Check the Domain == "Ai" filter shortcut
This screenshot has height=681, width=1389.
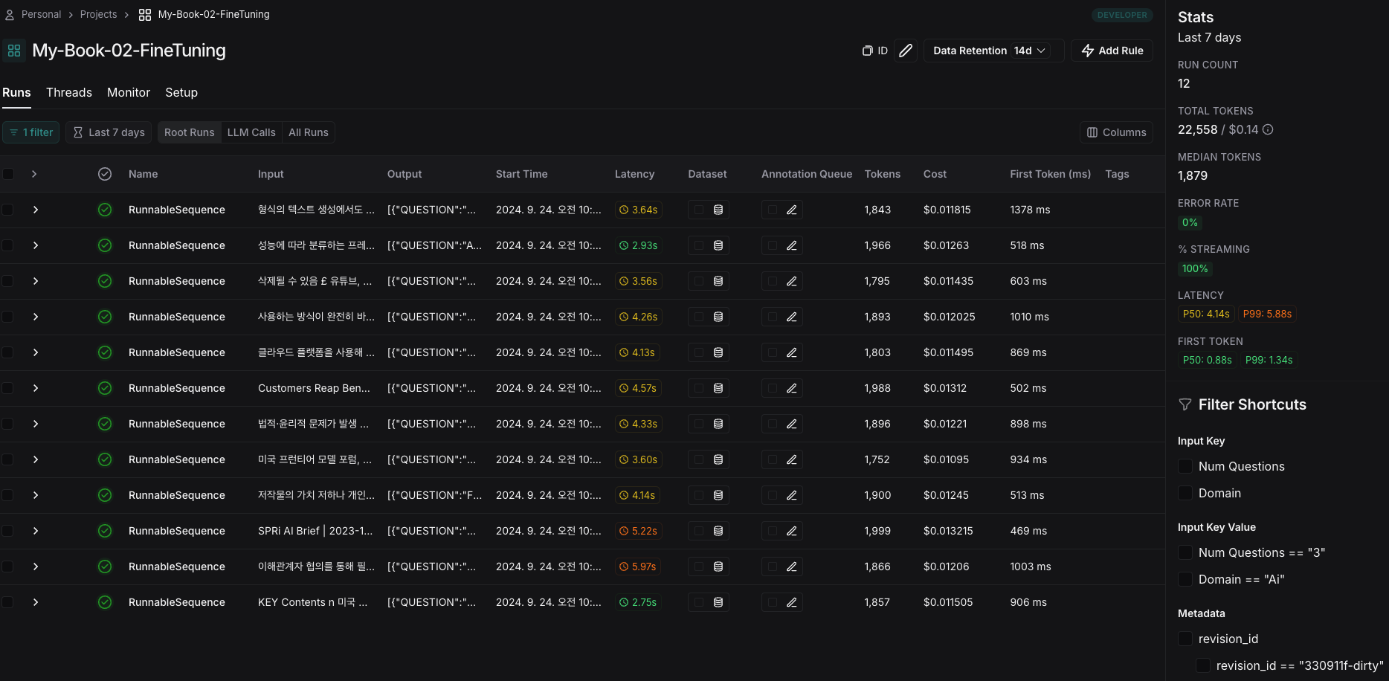[x=1185, y=579]
